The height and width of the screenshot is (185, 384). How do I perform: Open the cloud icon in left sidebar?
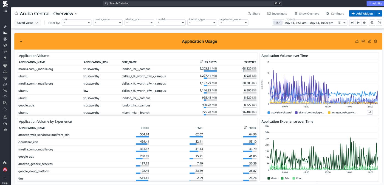click(x=5, y=72)
